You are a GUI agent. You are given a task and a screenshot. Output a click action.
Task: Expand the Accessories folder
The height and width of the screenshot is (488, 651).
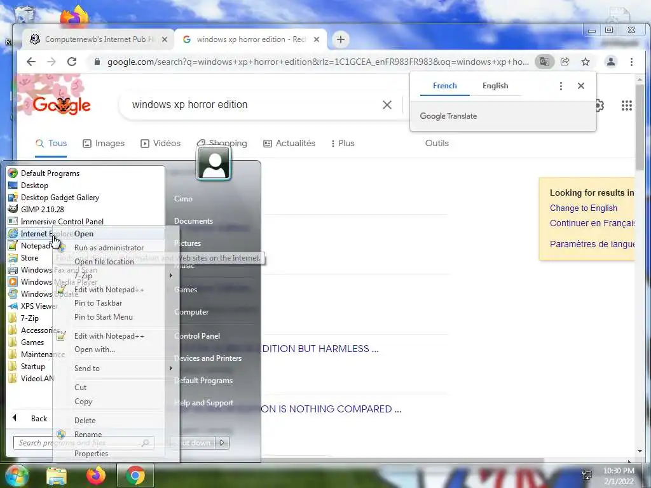click(34, 330)
